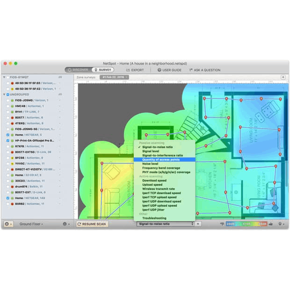Open the Ground Floor zone dropdown
The height and width of the screenshot is (290, 290).
31,224
